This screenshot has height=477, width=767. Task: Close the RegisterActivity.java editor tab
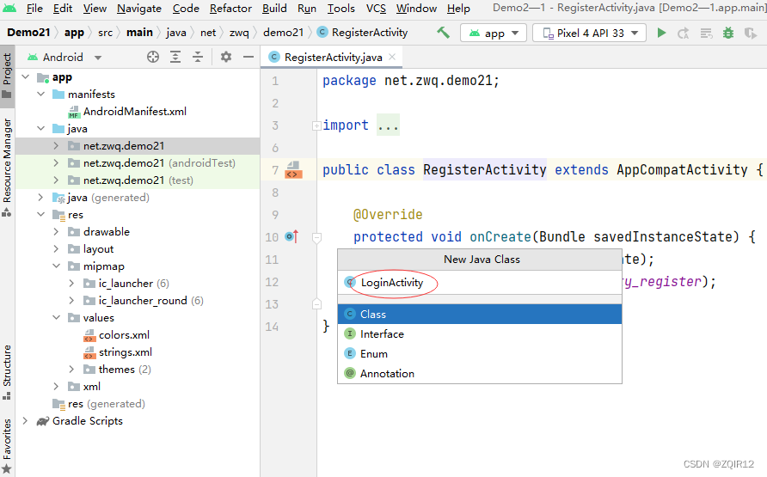click(x=392, y=58)
